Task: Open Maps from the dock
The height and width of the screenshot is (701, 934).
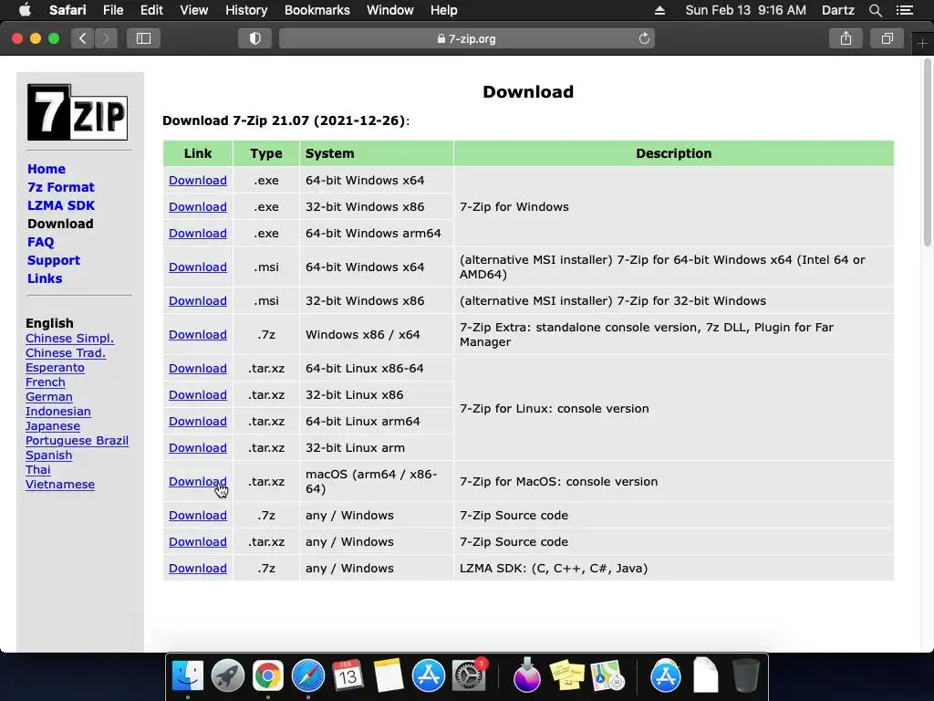Action: click(607, 675)
